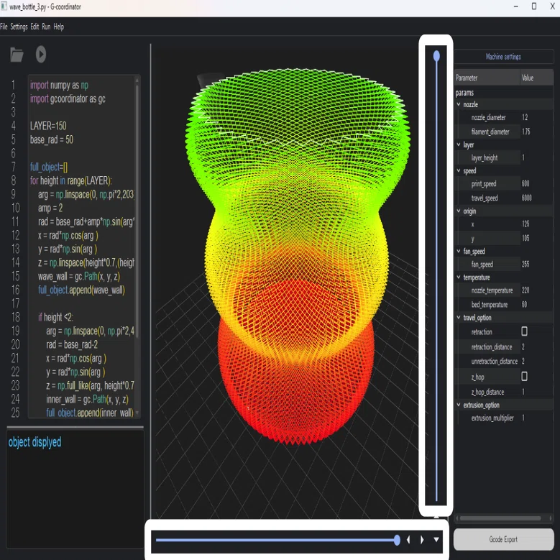Click the nozzle_temperature value 220

point(525,290)
